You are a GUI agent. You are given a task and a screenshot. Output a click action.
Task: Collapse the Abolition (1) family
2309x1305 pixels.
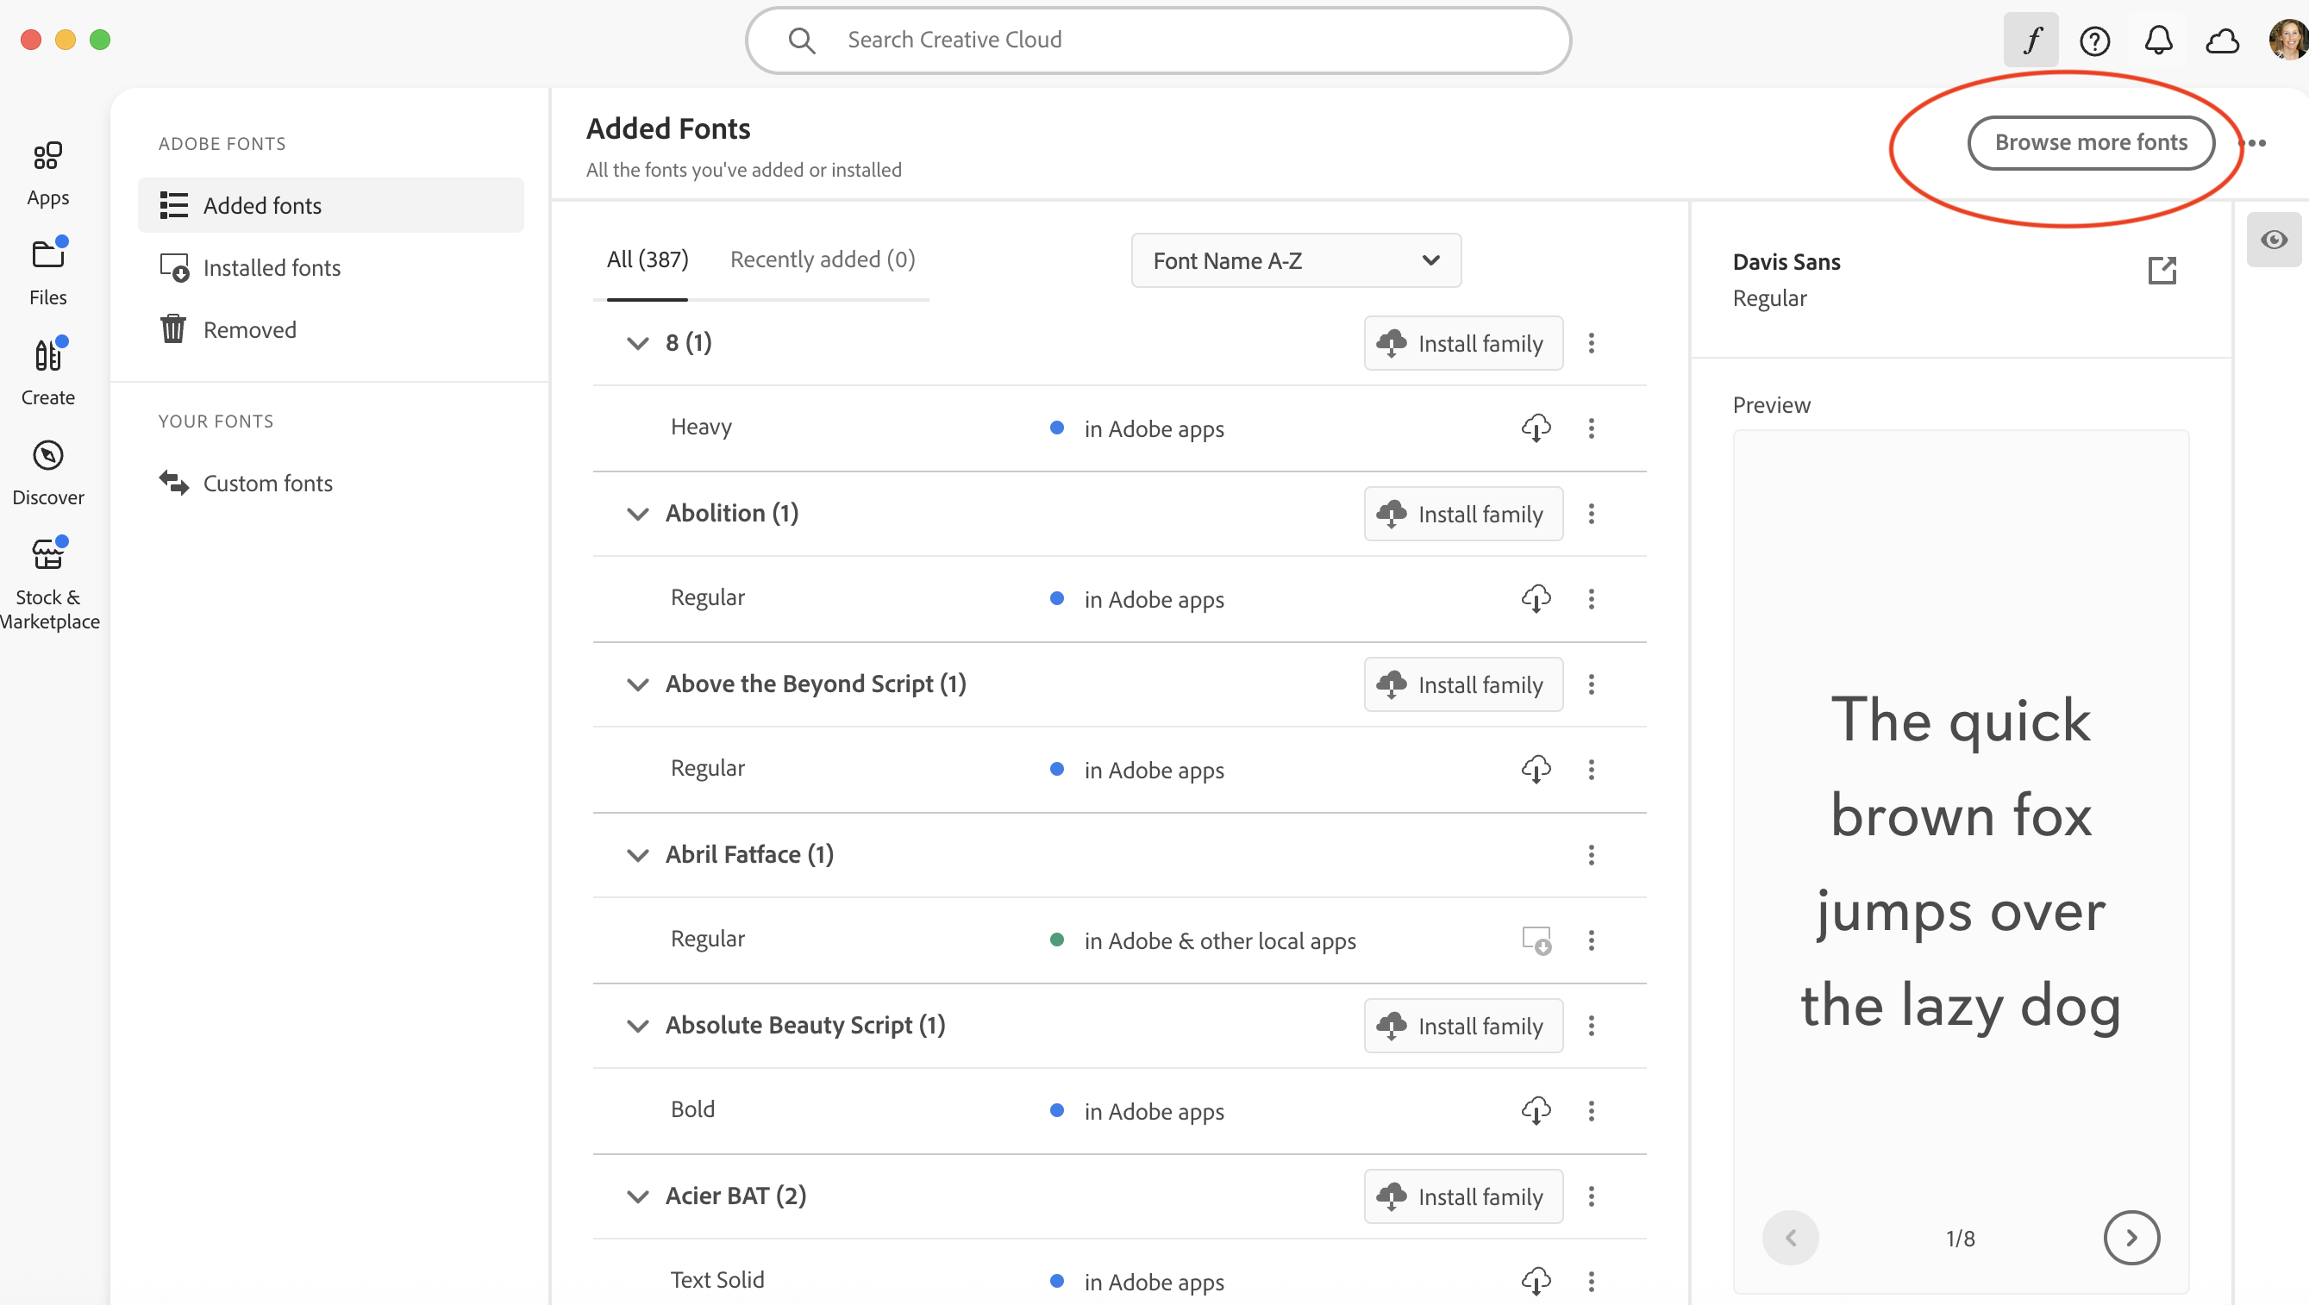pyautogui.click(x=637, y=514)
